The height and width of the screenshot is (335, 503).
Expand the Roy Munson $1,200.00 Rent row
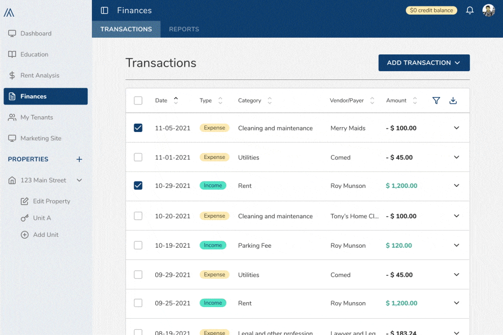pos(456,186)
